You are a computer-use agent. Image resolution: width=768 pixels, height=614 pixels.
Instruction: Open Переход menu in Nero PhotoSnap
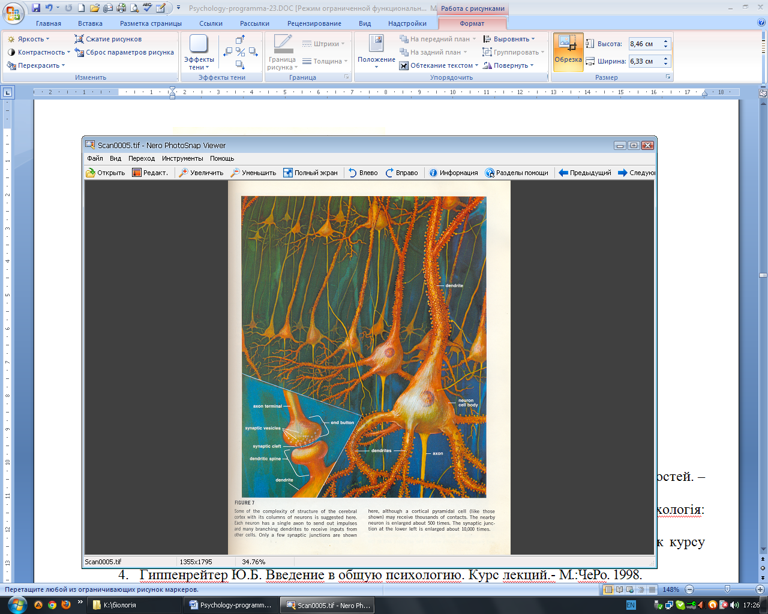[142, 158]
